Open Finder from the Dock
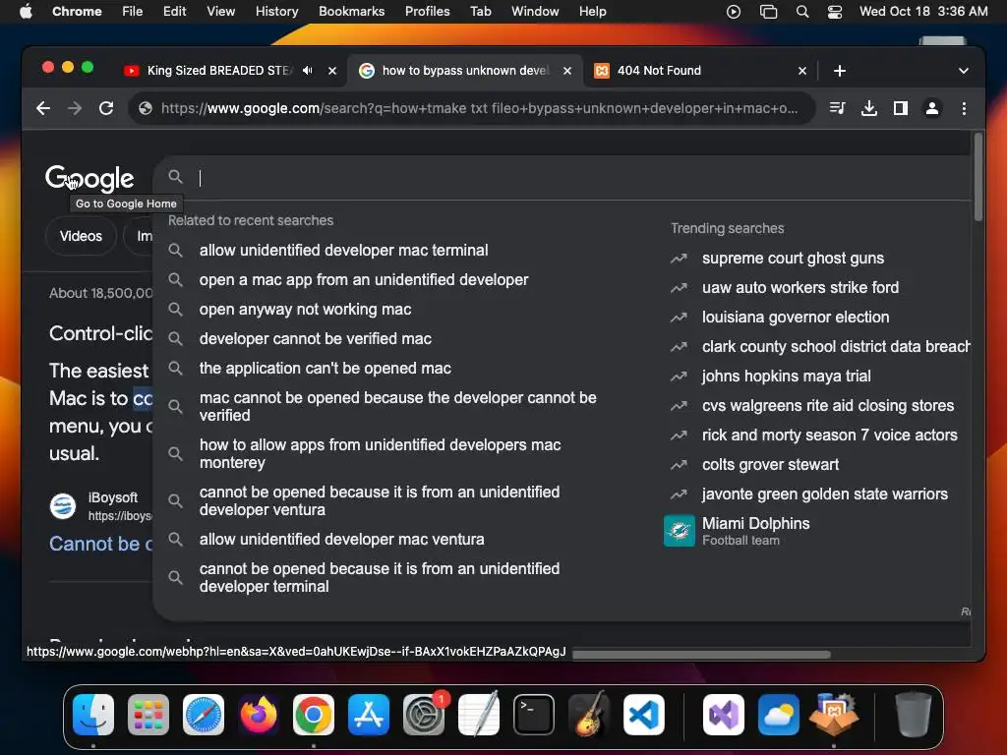 coord(93,715)
